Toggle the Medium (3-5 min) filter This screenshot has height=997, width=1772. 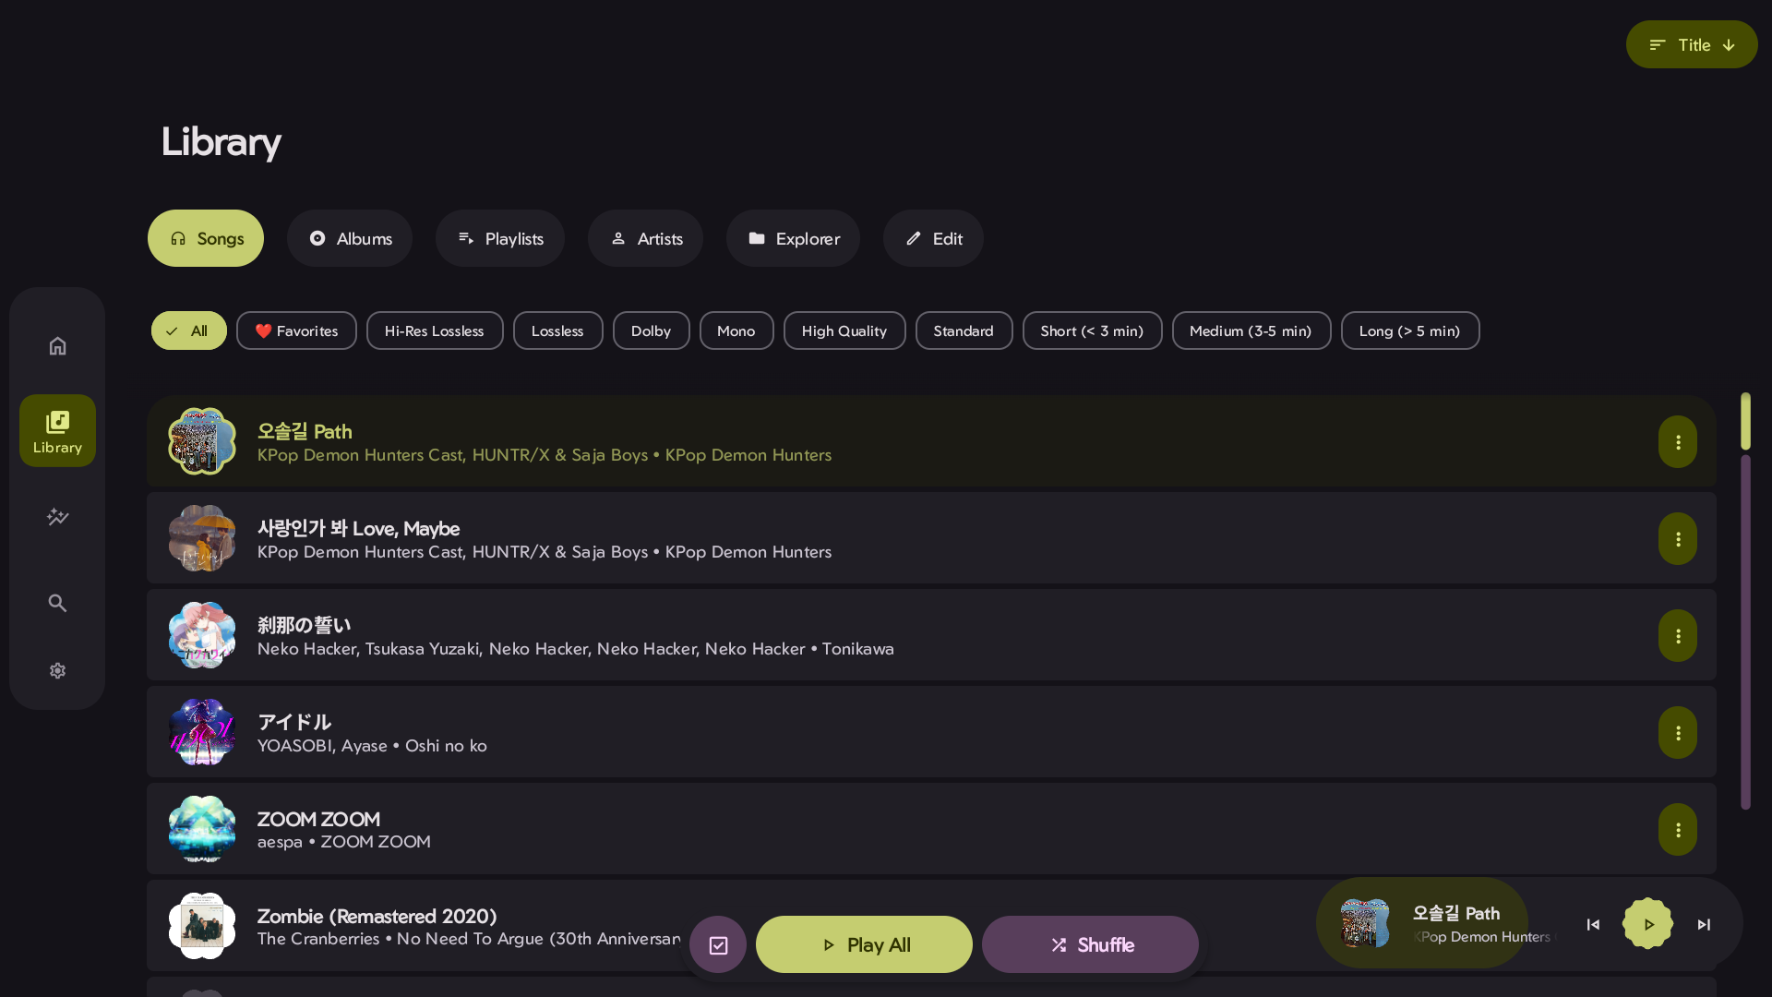tap(1251, 330)
